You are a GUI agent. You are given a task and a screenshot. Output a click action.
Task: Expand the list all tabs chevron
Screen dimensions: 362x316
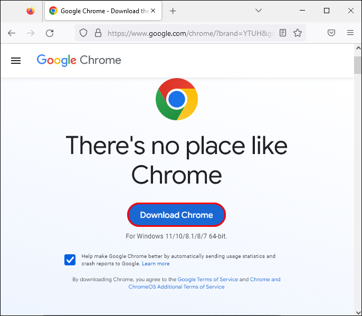point(259,11)
